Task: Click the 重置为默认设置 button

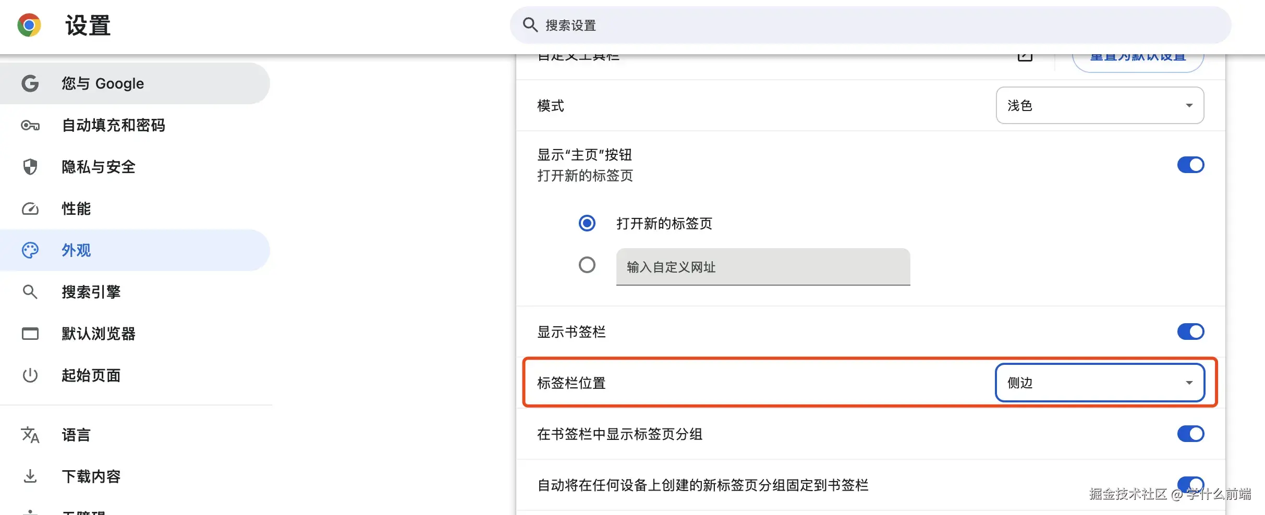Action: click(1138, 56)
